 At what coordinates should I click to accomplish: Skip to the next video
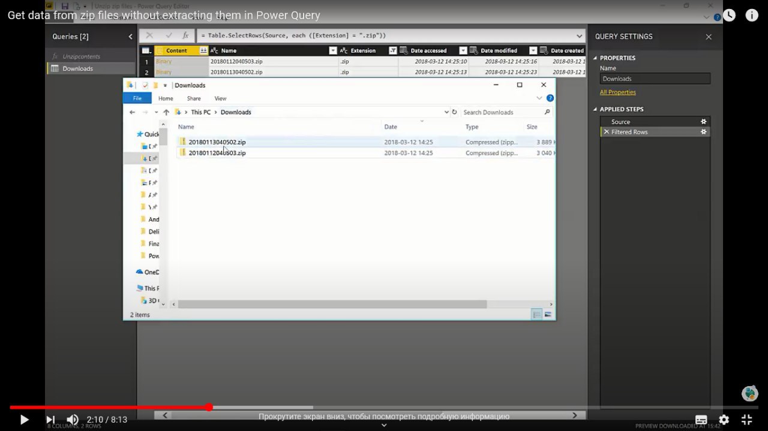(50, 420)
